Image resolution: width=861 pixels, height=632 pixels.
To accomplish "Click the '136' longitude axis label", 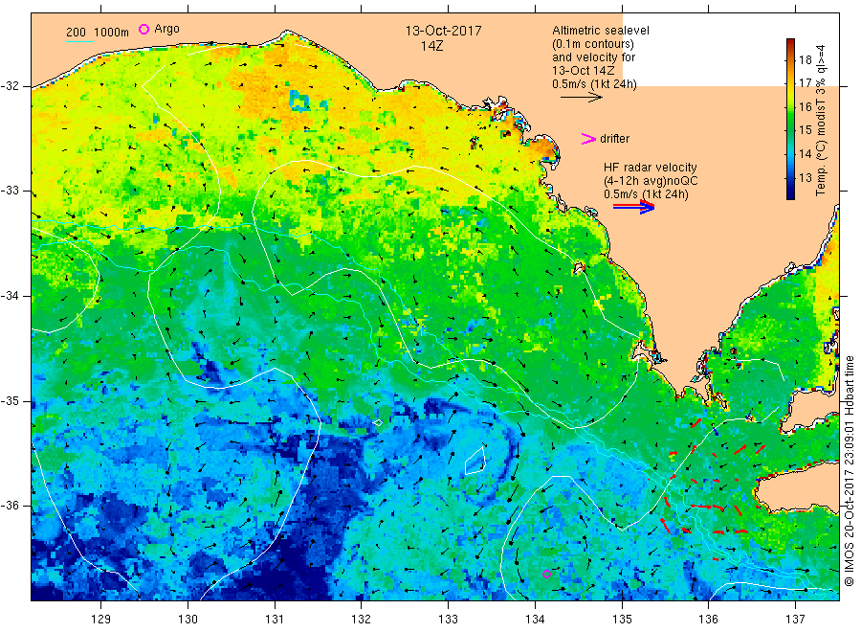I will [708, 620].
